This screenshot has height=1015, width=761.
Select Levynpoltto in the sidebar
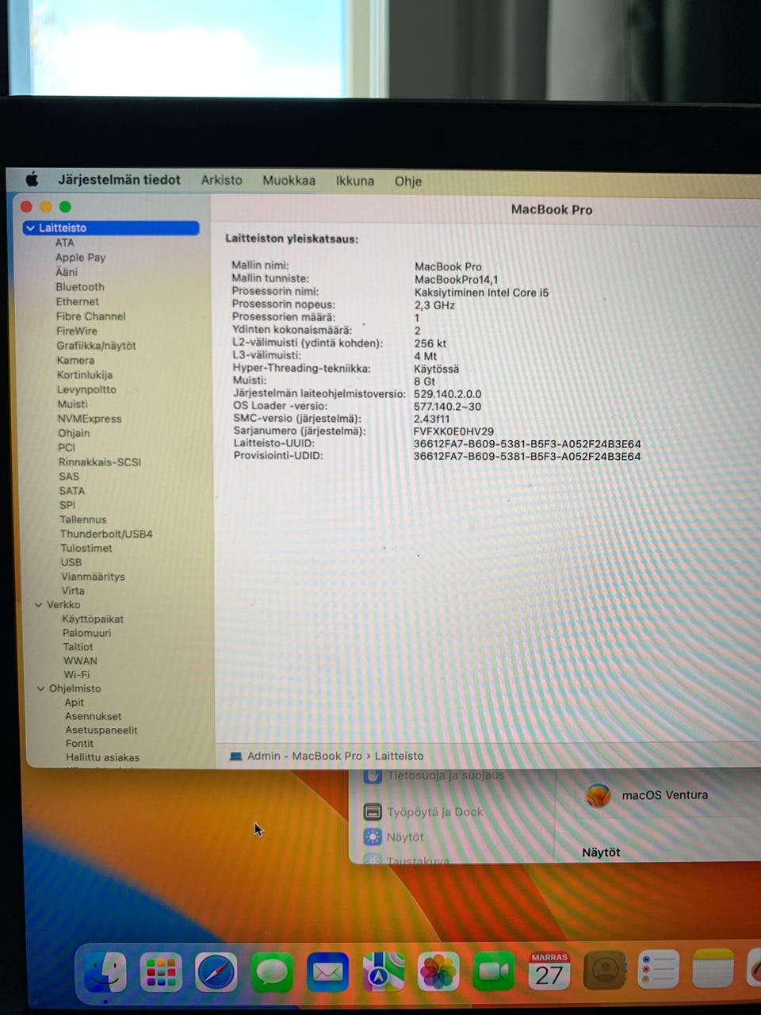pyautogui.click(x=86, y=389)
